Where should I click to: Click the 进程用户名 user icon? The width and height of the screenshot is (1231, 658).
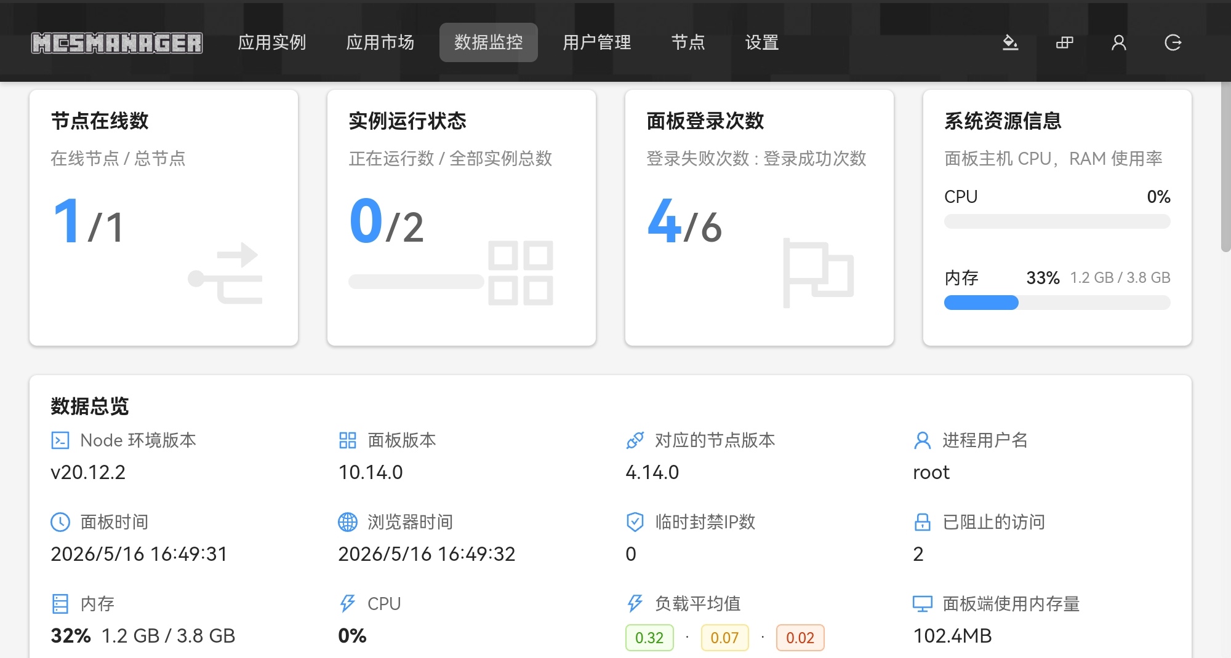[x=922, y=440]
